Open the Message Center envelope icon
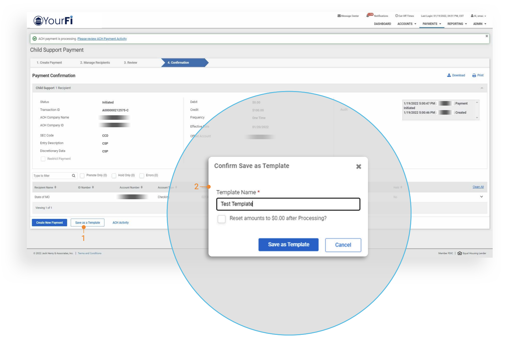 tap(339, 16)
